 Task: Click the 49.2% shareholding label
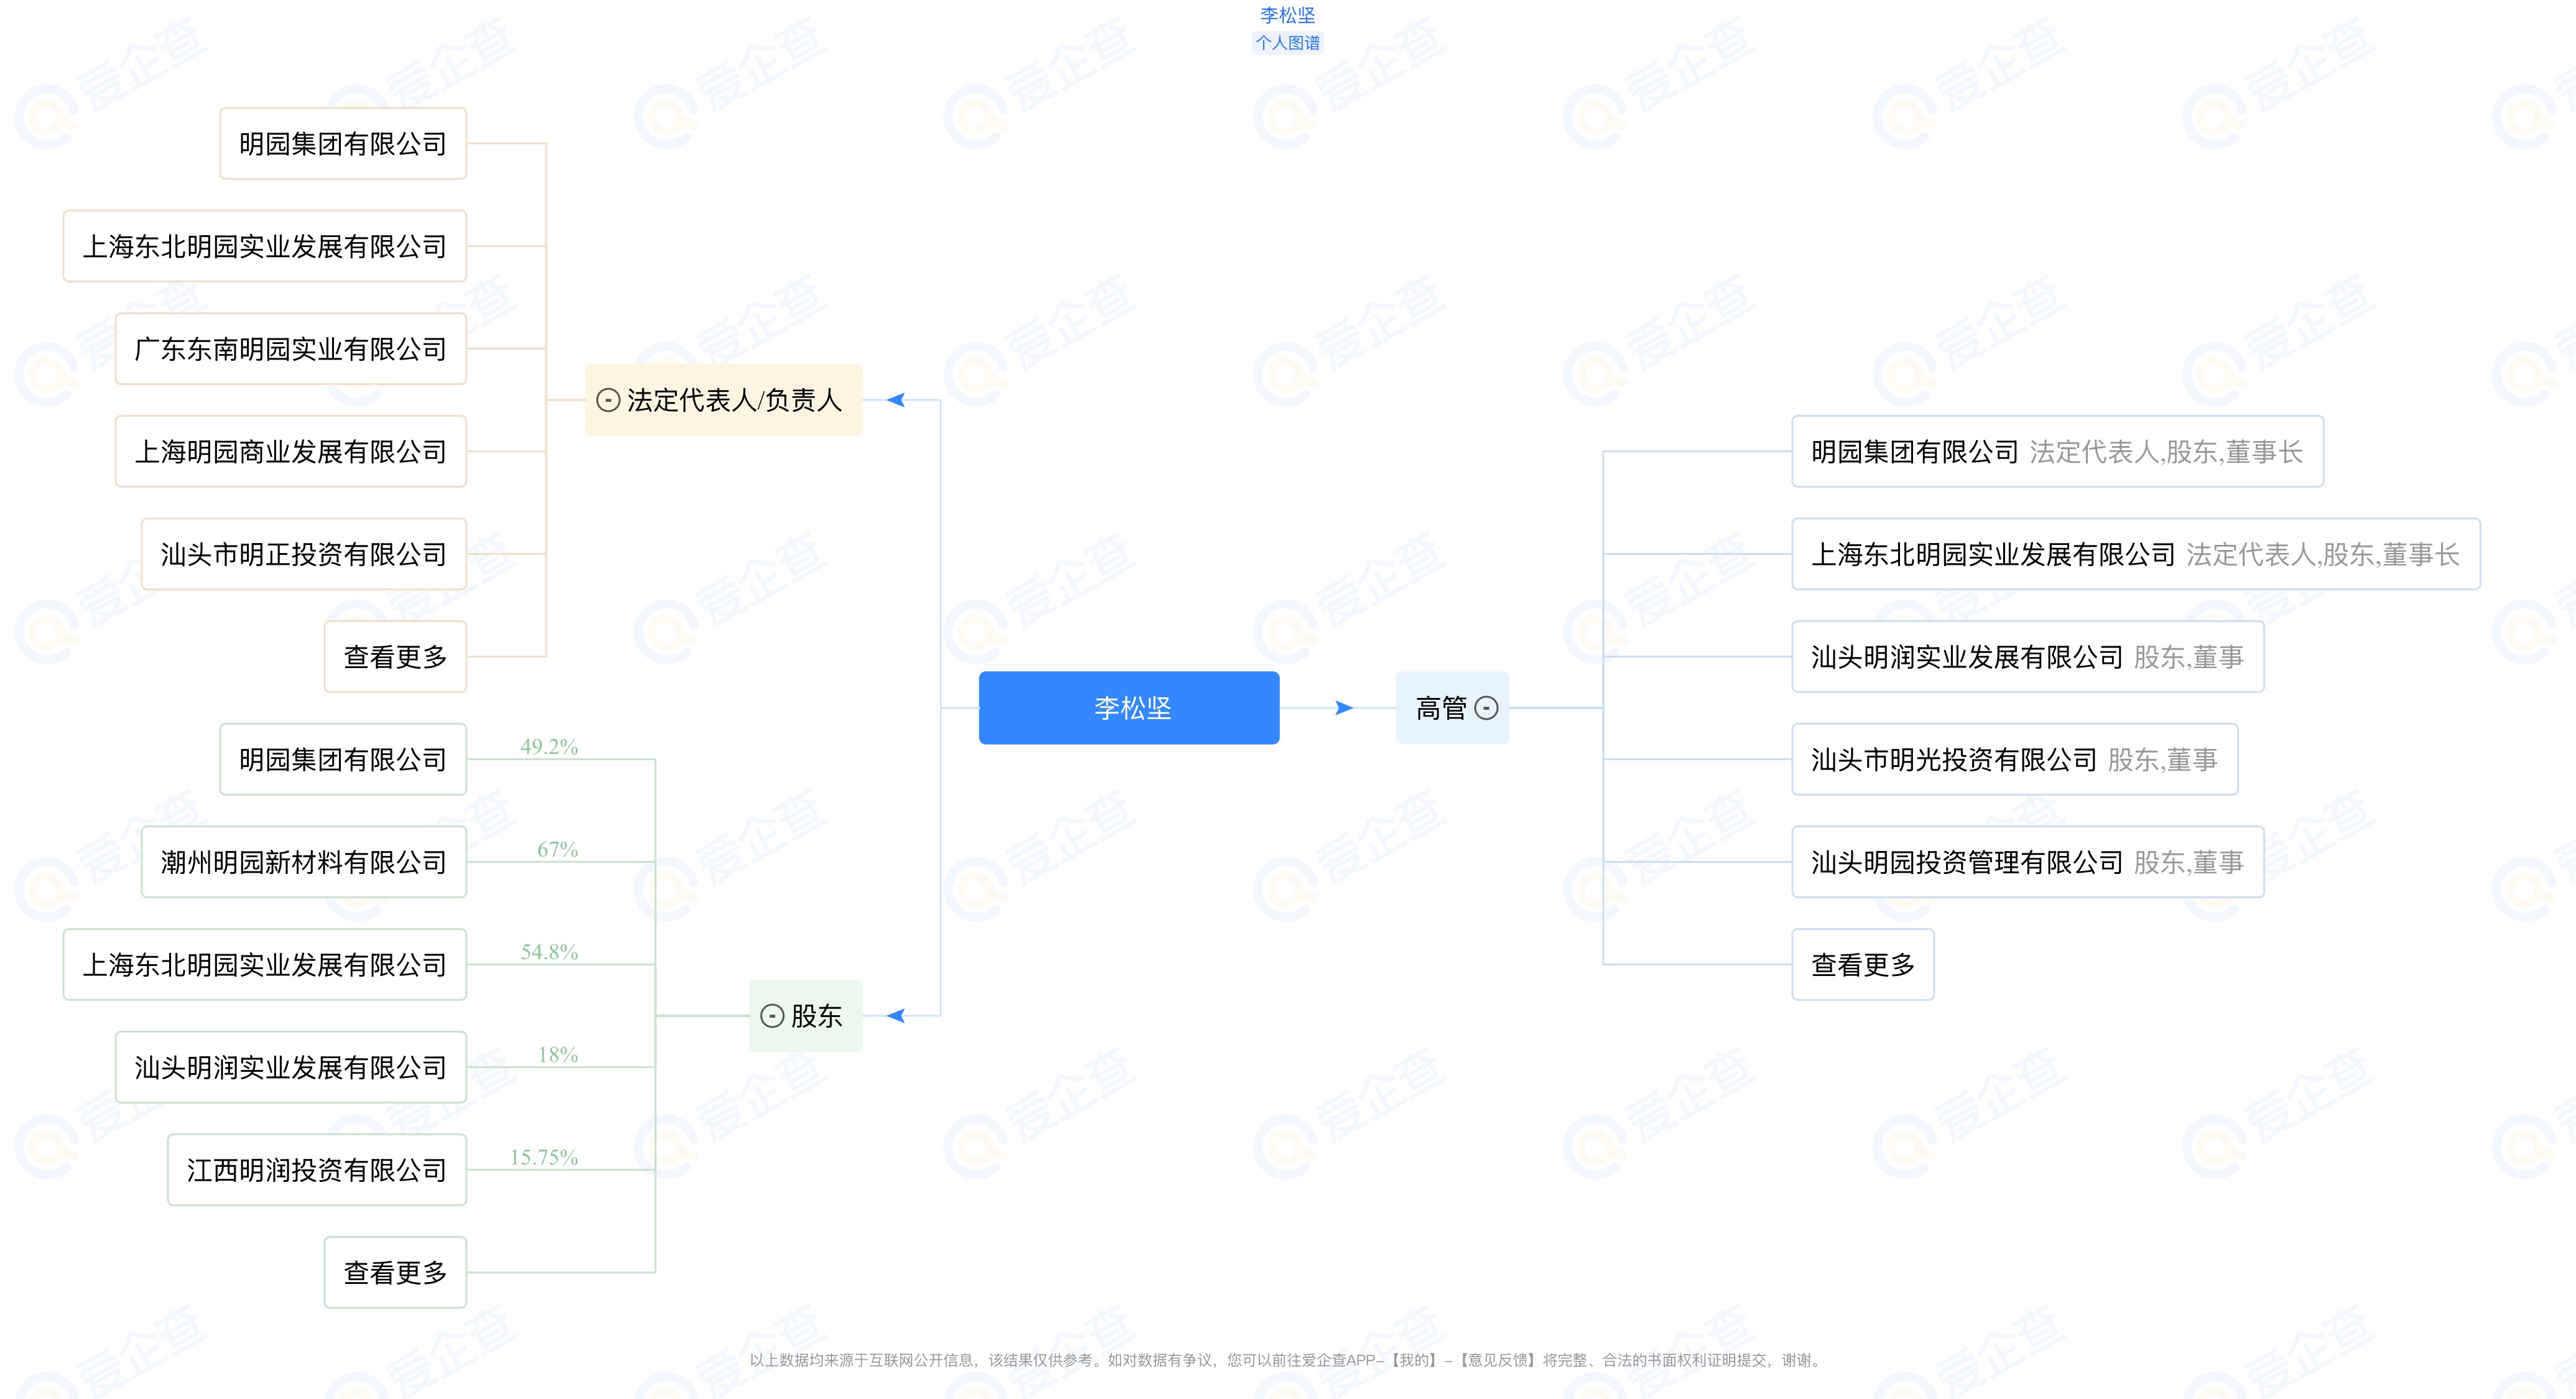[549, 746]
